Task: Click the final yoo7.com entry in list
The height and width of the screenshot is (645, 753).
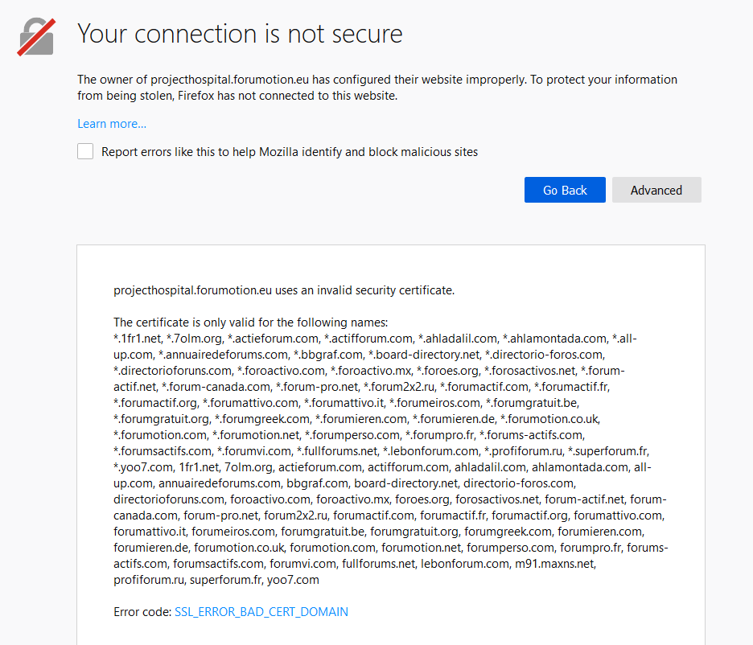Action: [293, 580]
